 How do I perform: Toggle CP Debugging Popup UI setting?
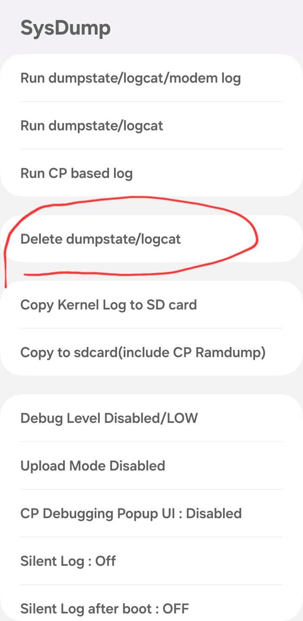[151, 513]
